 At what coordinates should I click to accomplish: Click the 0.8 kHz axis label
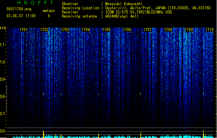[x=3, y=97]
